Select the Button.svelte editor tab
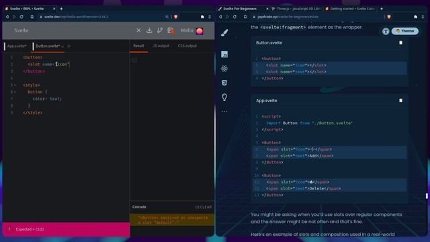The width and height of the screenshot is (430, 242). [x=48, y=46]
